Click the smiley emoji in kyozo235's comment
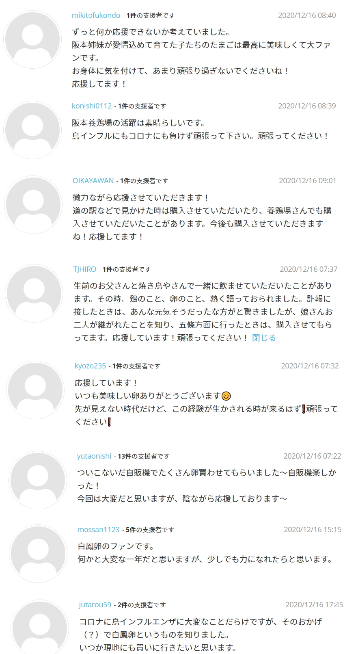The width and height of the screenshot is (358, 654). pos(226,396)
